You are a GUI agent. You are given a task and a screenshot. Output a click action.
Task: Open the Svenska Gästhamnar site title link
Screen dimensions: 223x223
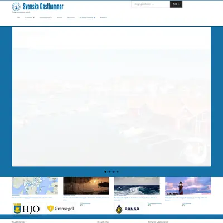point(43,7)
